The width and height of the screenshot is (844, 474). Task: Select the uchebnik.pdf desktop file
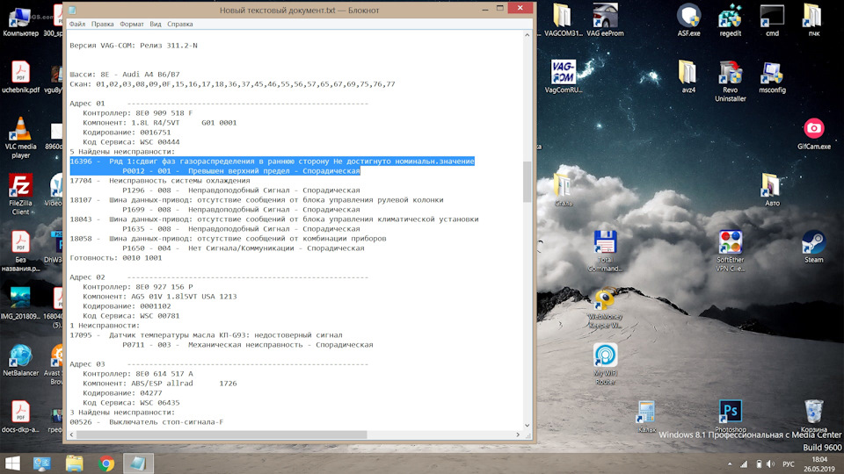click(20, 76)
